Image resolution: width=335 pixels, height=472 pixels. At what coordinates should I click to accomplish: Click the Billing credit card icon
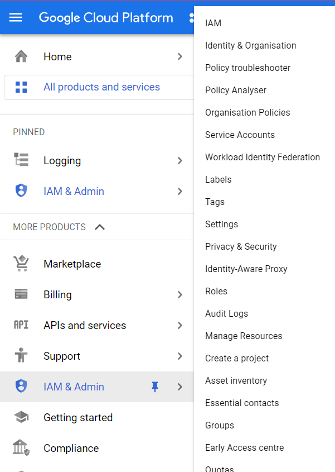tap(21, 294)
